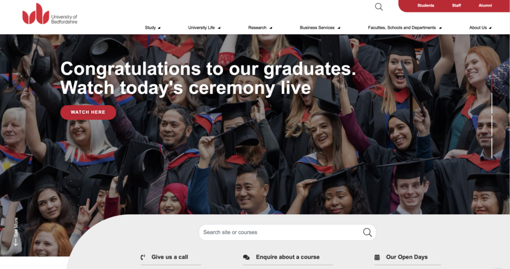Click speech bubbles icon beside Enquire about a course
Viewport: 510px width, 269px height.
click(x=246, y=258)
